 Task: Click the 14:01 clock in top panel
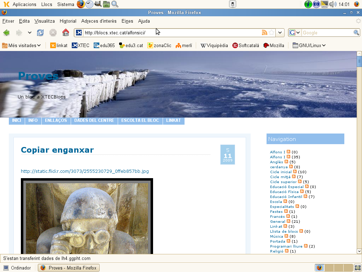point(344,4)
